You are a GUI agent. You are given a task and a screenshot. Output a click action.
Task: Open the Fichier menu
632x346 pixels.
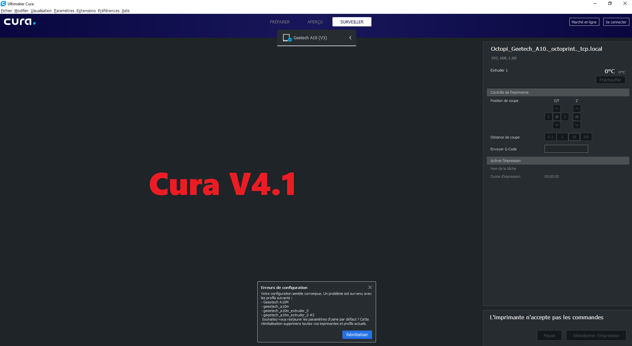(7, 11)
